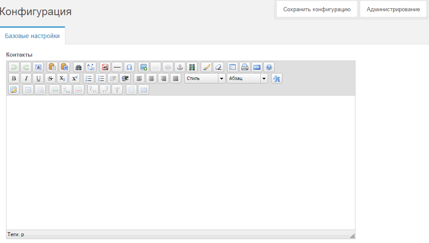Click the editor resize handle corner

click(352, 236)
